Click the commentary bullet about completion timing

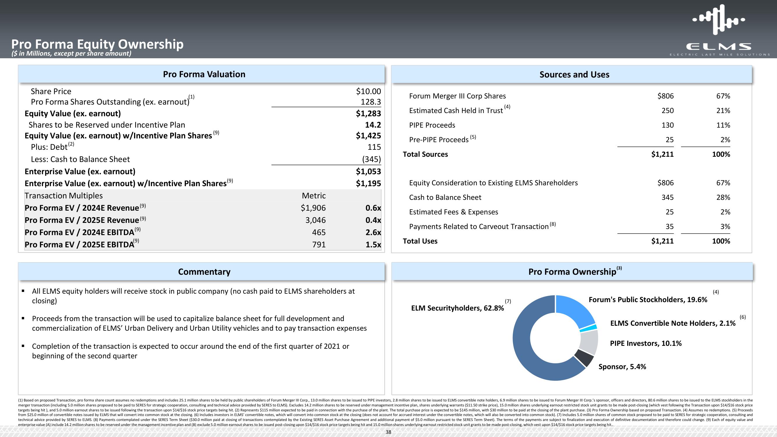(x=191, y=351)
